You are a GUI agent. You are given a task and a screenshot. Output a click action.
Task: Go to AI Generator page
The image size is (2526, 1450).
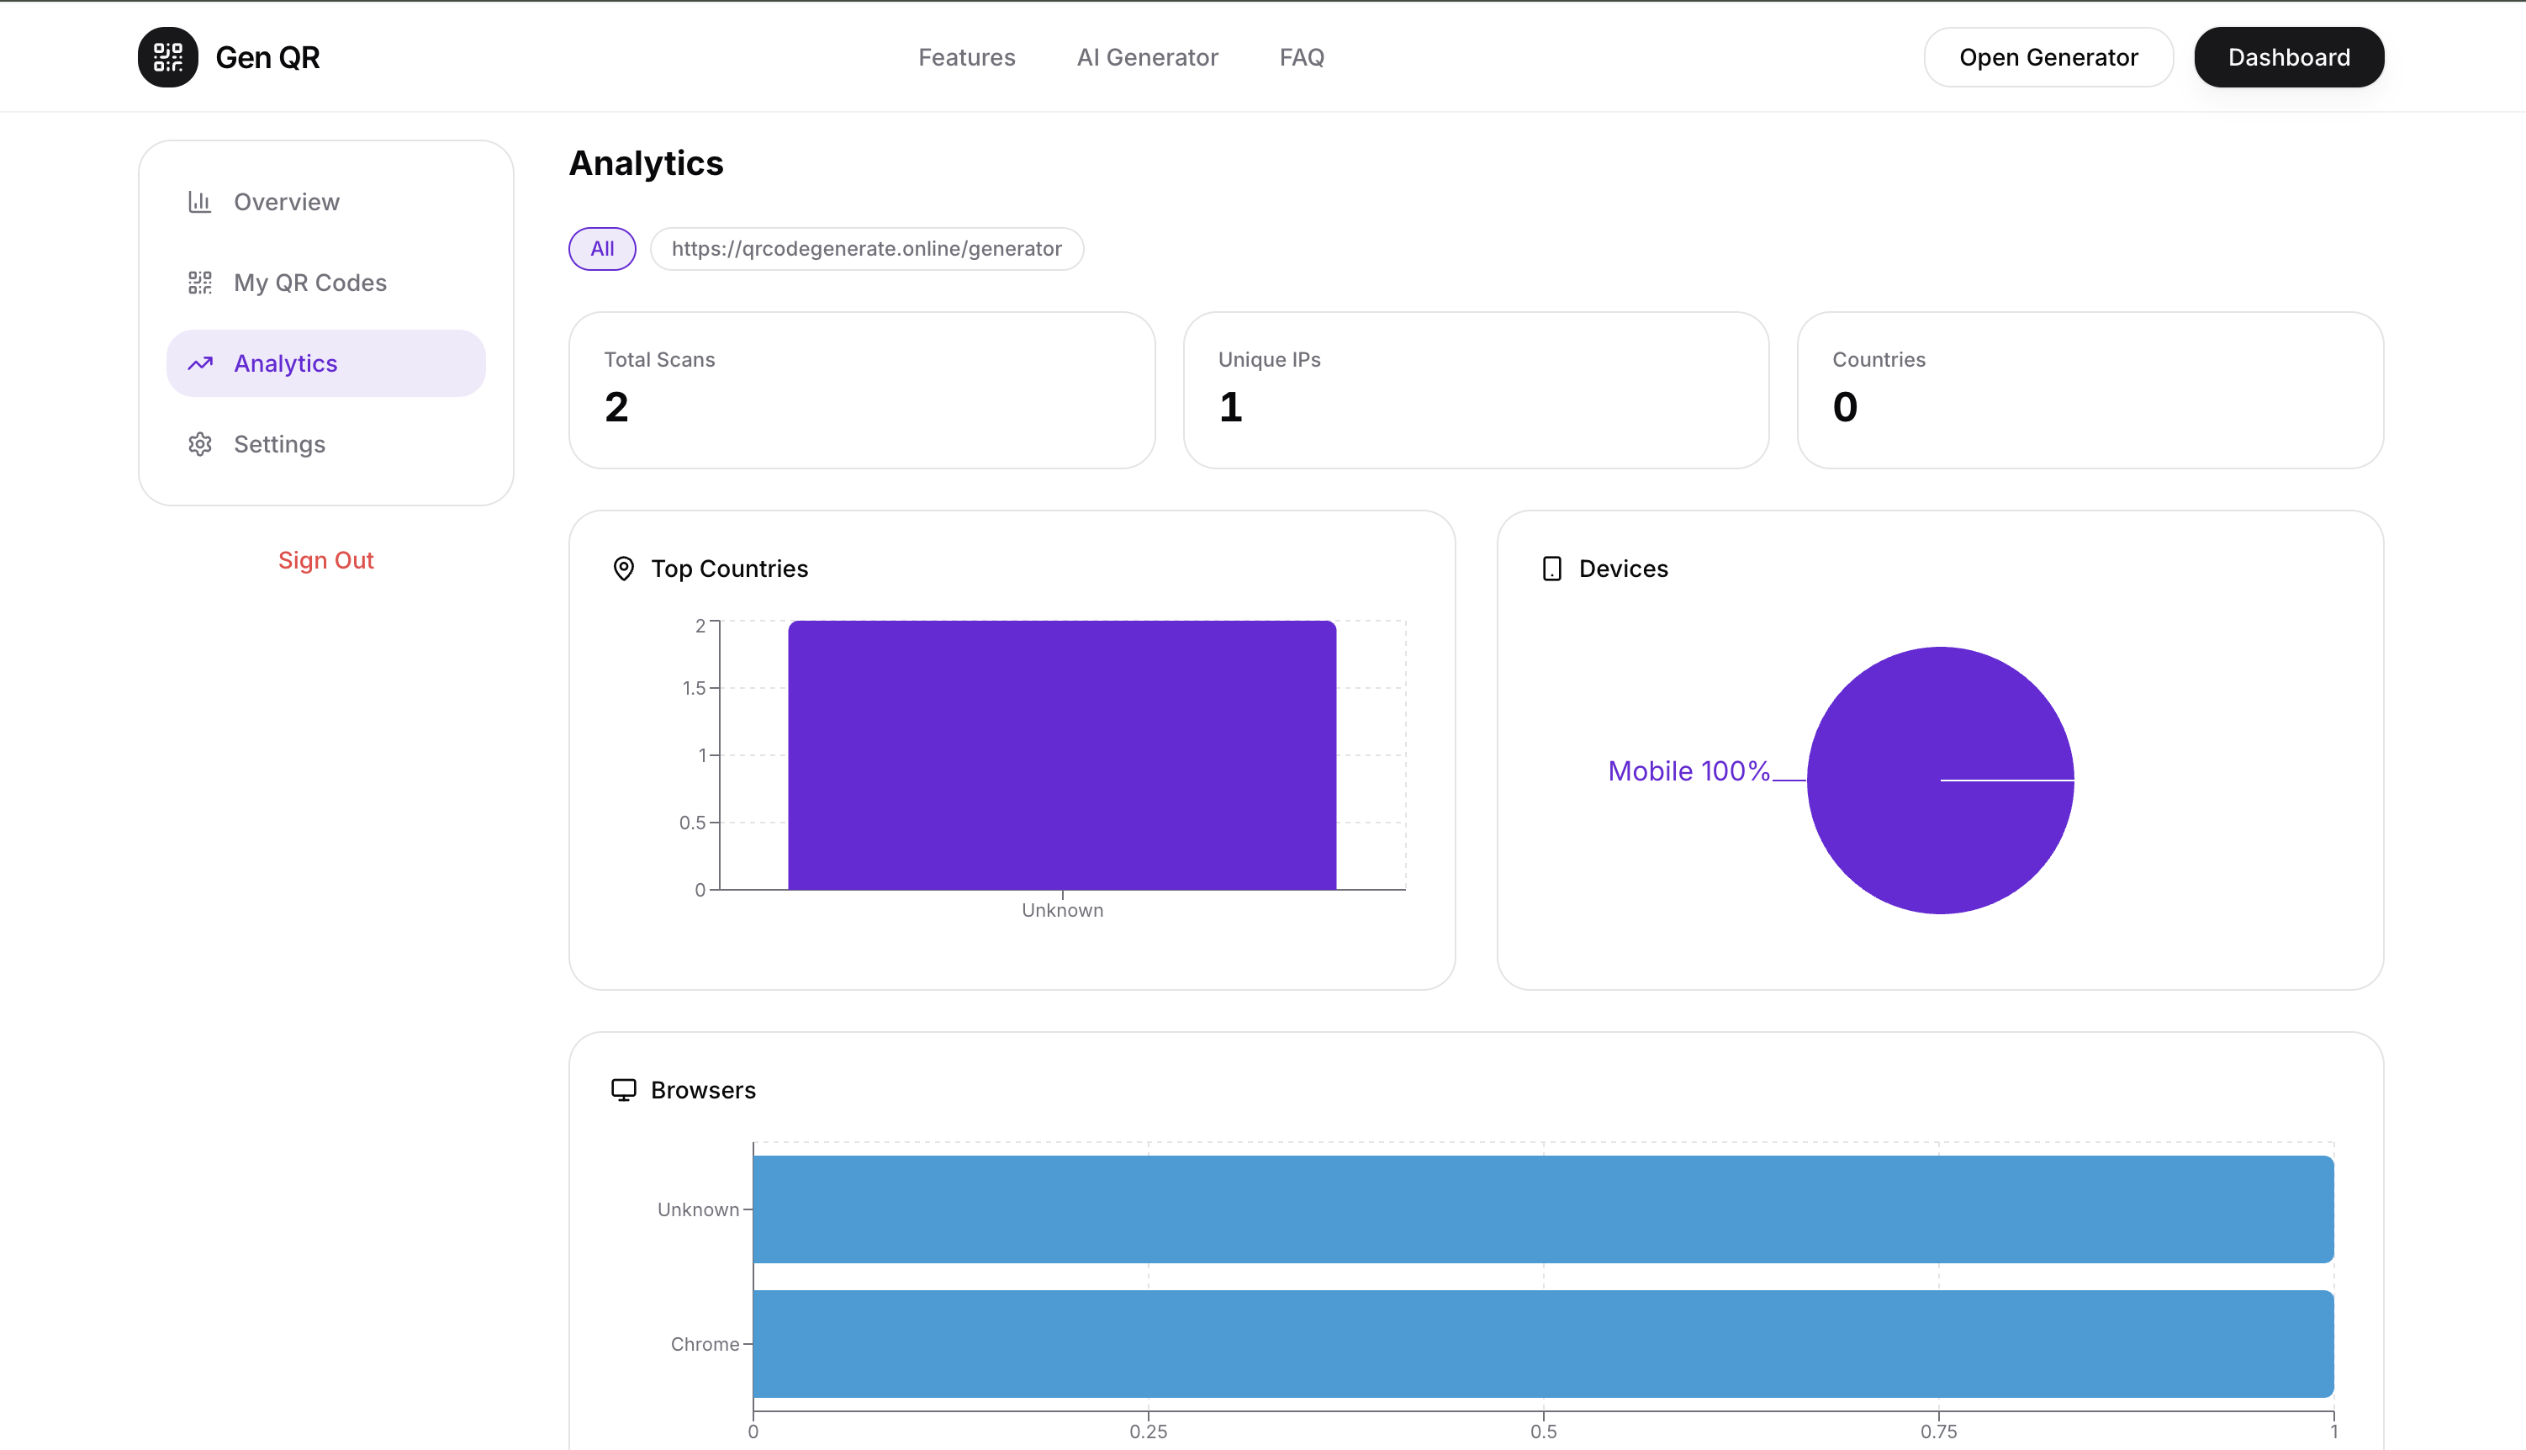(x=1147, y=58)
